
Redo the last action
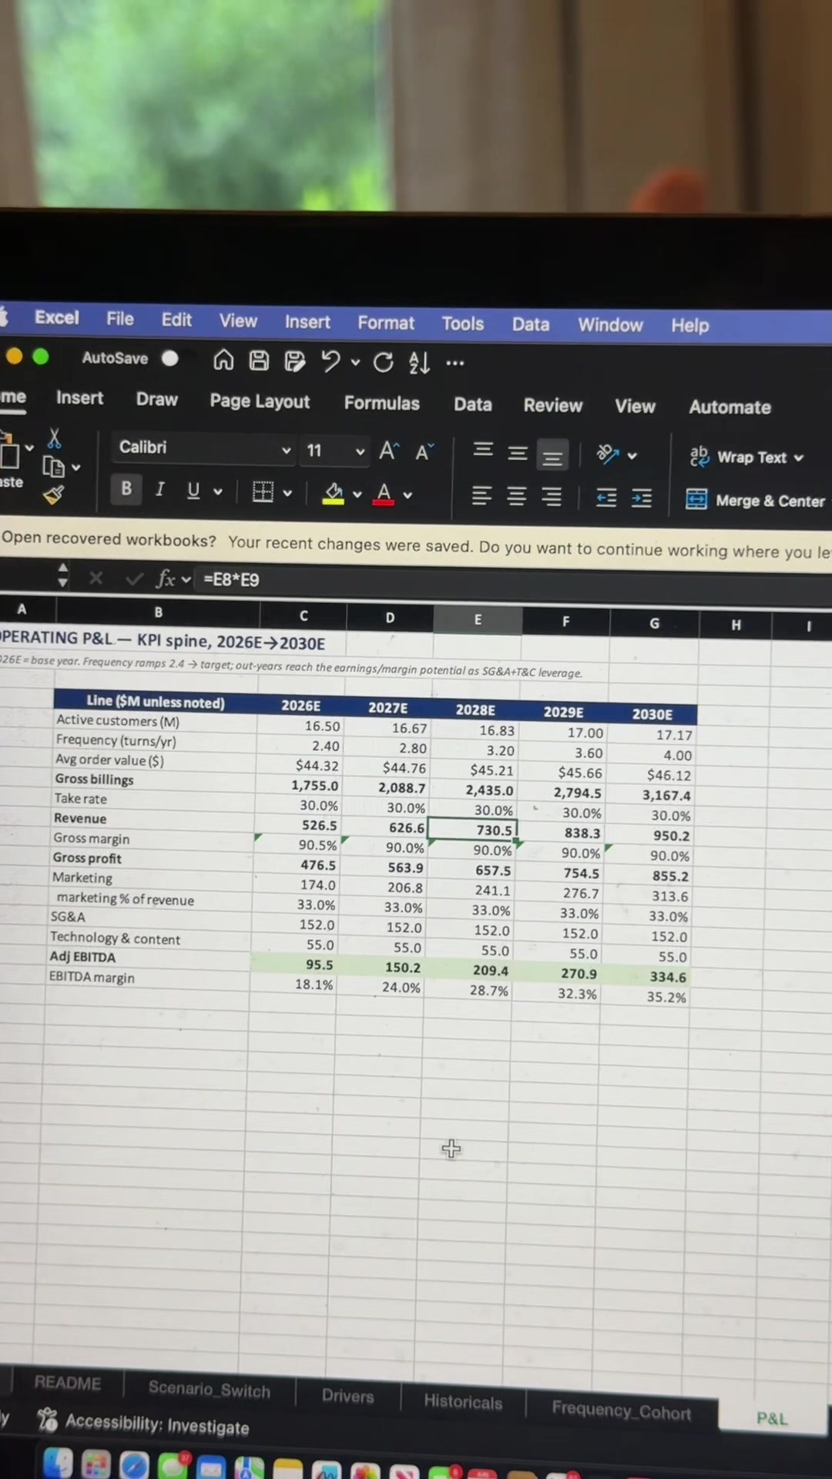pos(383,362)
